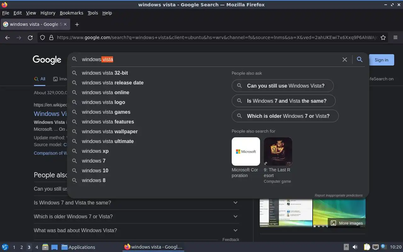Open the Microsoft Corporation thumbnail
The height and width of the screenshot is (252, 403).
246,152
